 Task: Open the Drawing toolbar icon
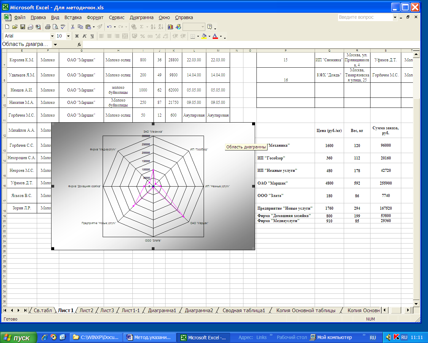[x=178, y=27]
